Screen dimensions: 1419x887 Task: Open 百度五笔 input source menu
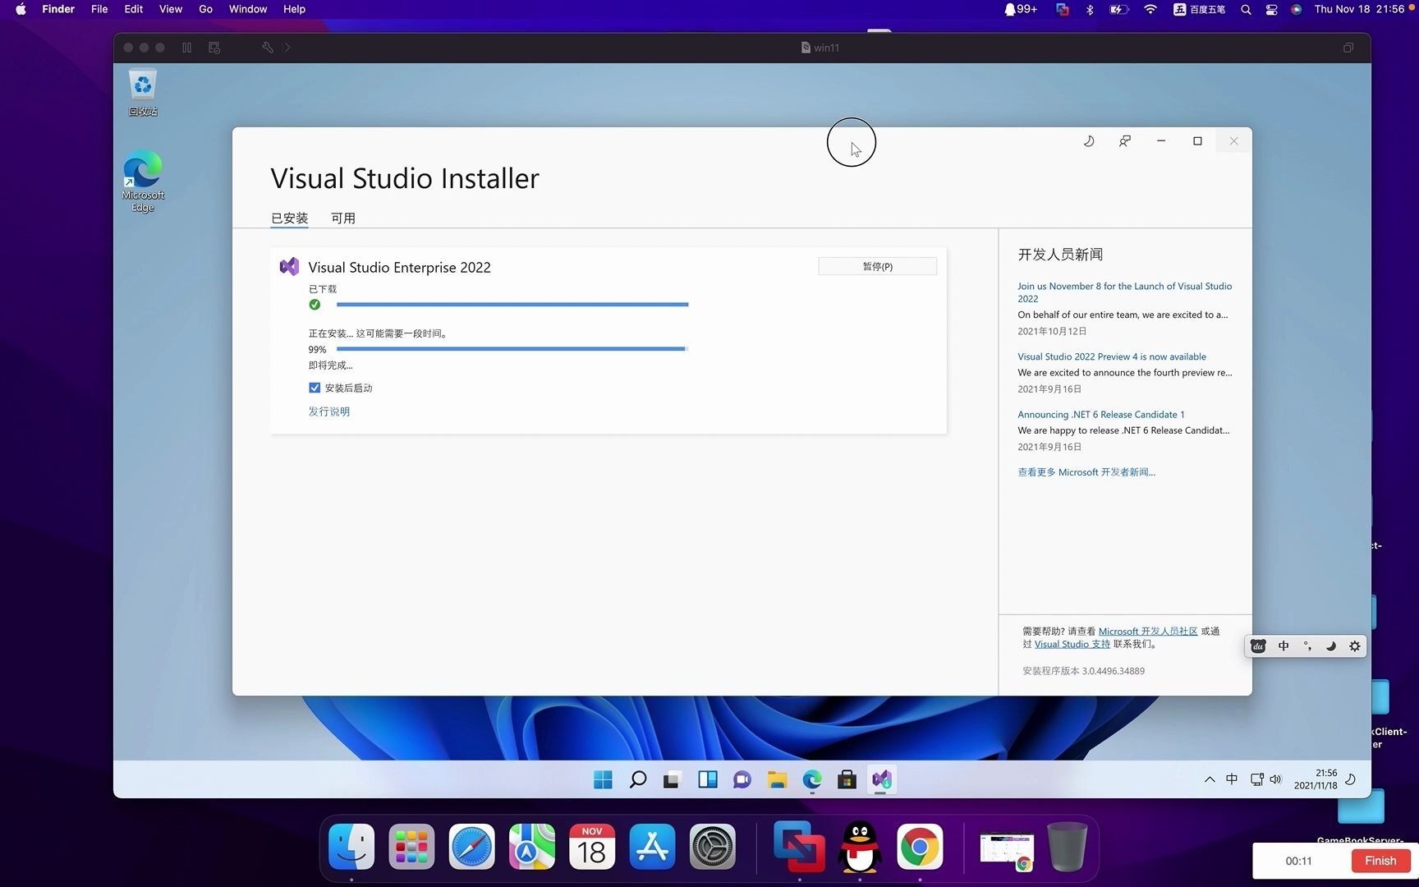[x=1199, y=10]
